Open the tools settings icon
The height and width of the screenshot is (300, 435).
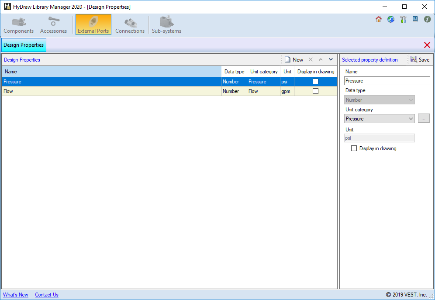point(403,19)
